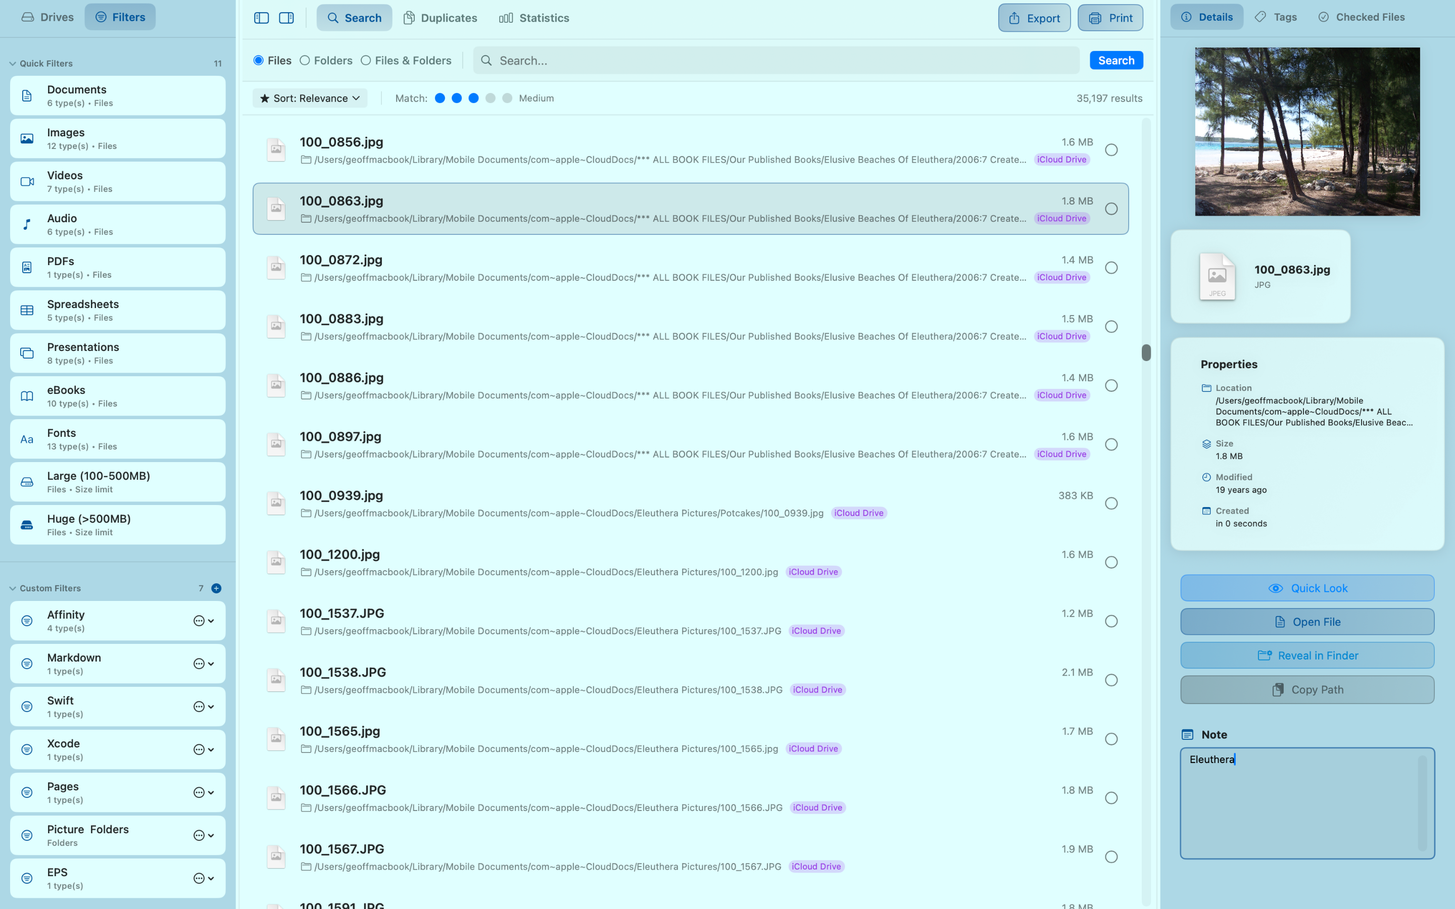The height and width of the screenshot is (909, 1455).
Task: Click the Open File button
Action: click(x=1307, y=622)
